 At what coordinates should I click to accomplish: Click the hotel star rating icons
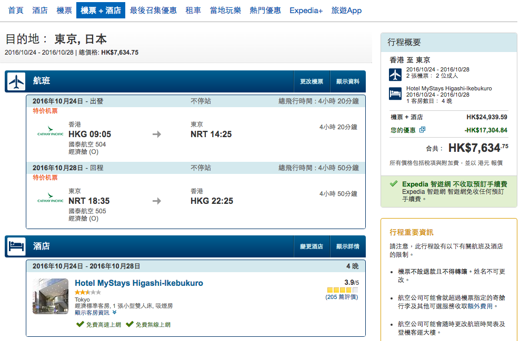[x=87, y=292]
